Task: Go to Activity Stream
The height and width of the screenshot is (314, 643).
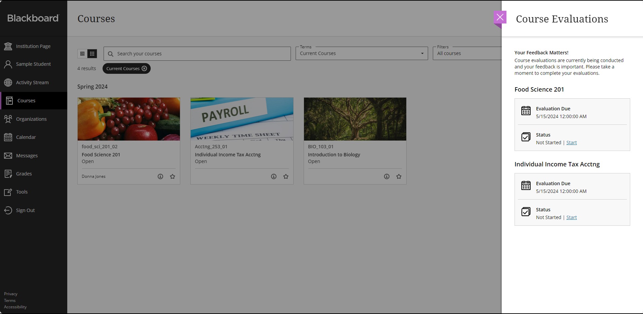Action: click(x=32, y=83)
